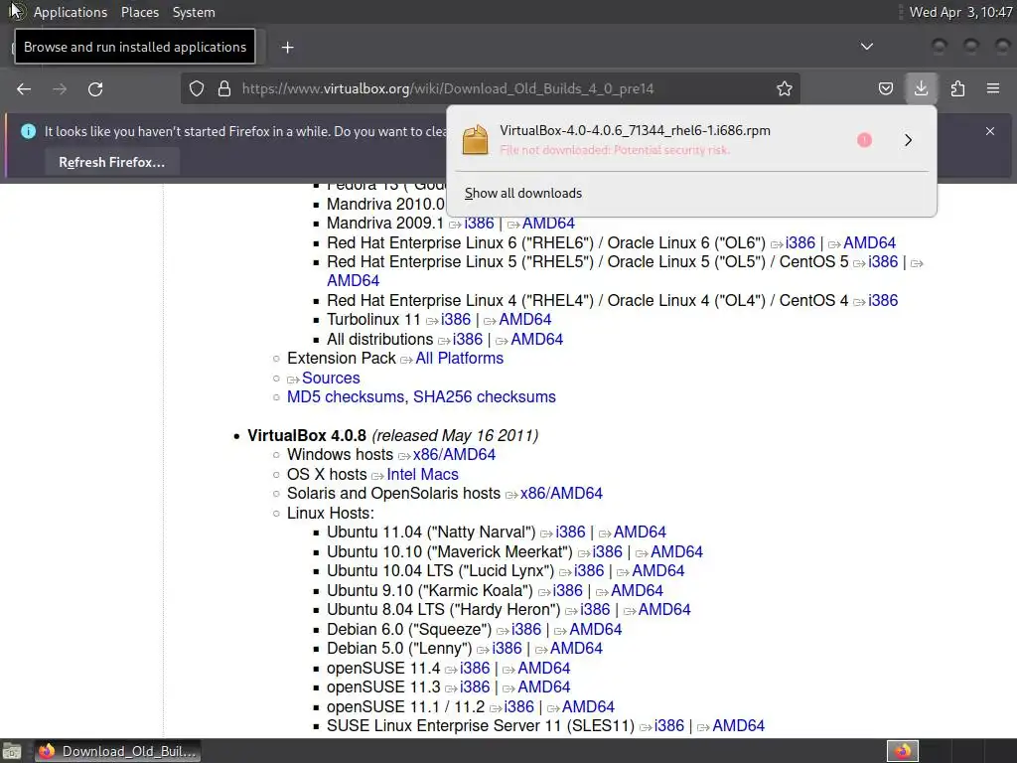Screen dimensions: 1017x763
Task: Open Extension Pack All Platforms link
Action: click(x=459, y=358)
